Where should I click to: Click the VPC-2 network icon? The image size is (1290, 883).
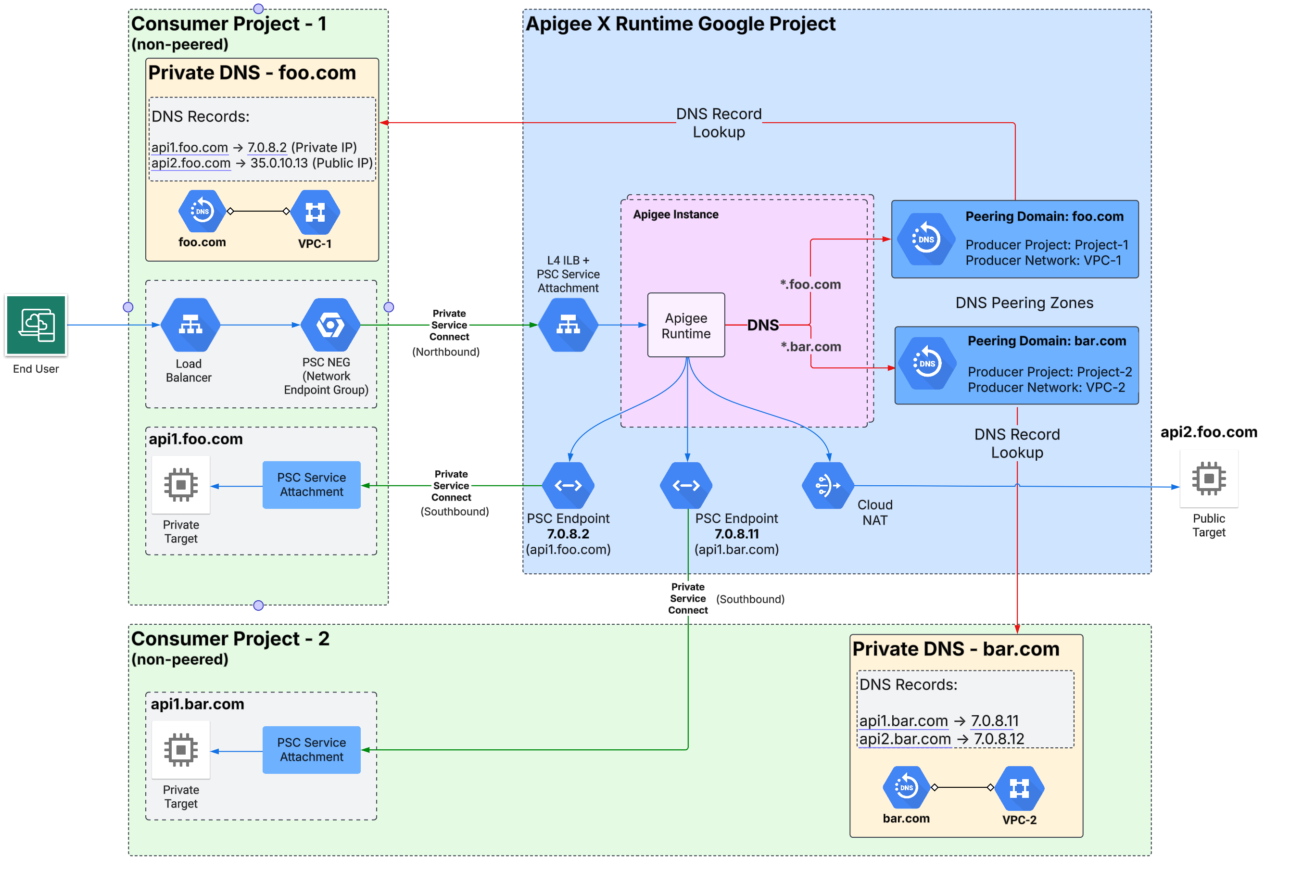tap(1019, 788)
